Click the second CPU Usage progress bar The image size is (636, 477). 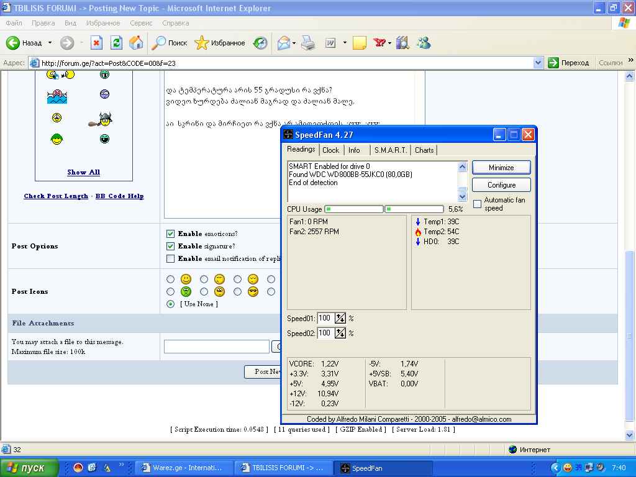pyautogui.click(x=414, y=209)
